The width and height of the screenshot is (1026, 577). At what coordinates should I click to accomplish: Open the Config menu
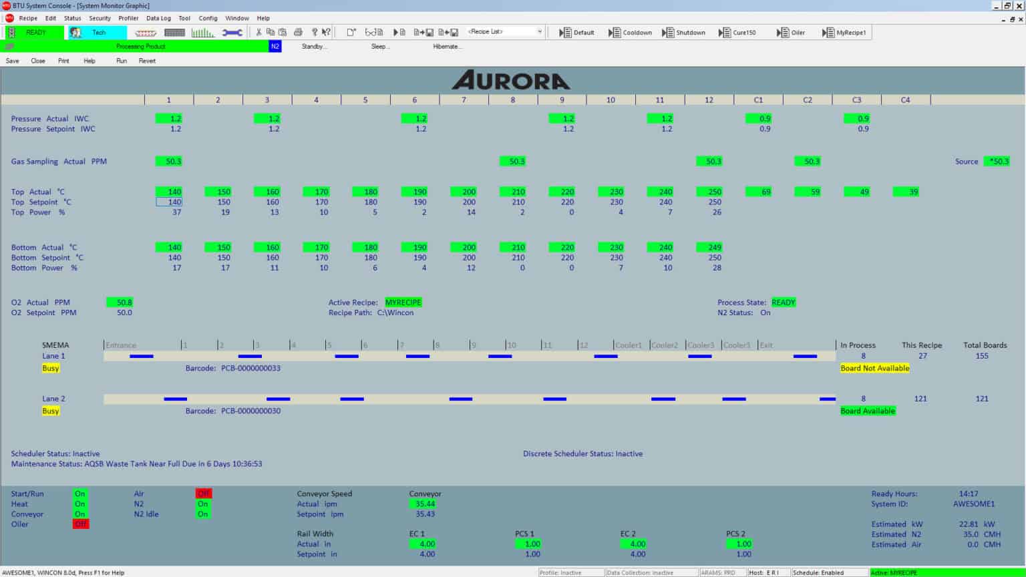tap(208, 18)
